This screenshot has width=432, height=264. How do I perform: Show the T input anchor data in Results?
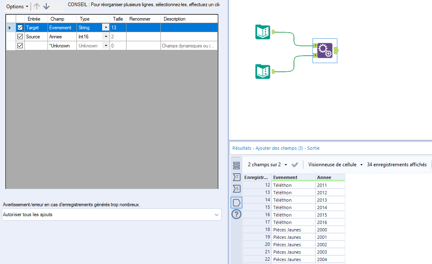pos(236,177)
